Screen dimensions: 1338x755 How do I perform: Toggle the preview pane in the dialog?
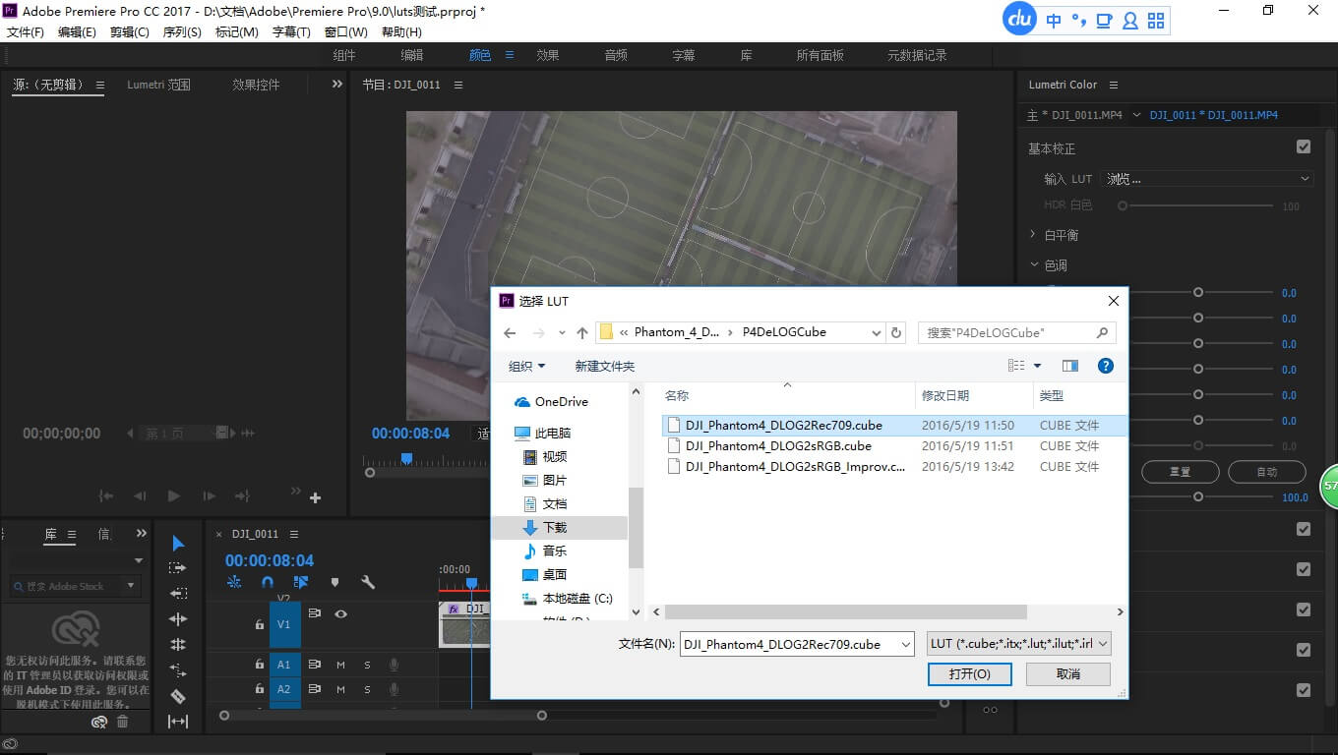1070,366
